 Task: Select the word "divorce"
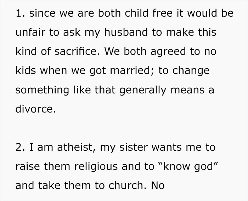(x=35, y=109)
